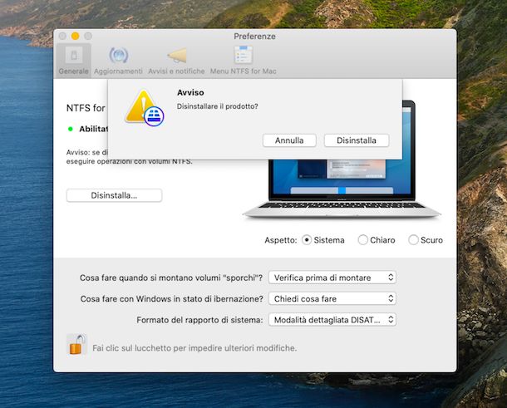Screen dimensions: 507x408
Task: Select the Chiaro appearance option
Action: [x=362, y=240]
